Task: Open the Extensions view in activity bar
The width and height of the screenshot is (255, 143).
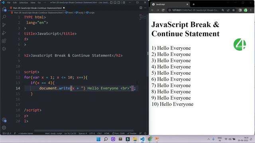Action: tap(4, 41)
